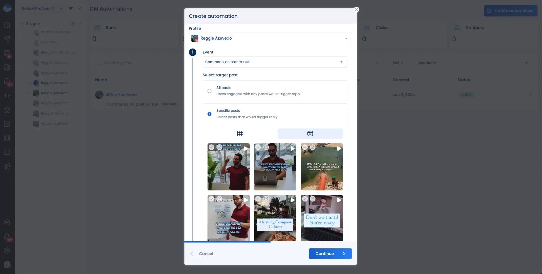Open the Event dropdown 'Comments on post or reel'
542x274 pixels.
(275, 62)
